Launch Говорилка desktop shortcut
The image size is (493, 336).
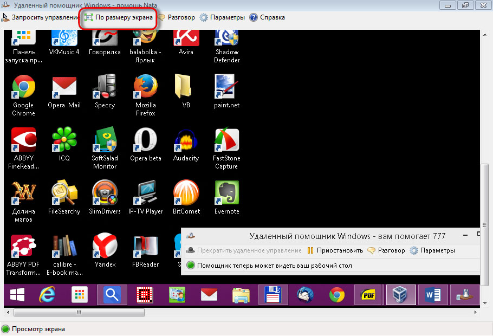(105, 42)
